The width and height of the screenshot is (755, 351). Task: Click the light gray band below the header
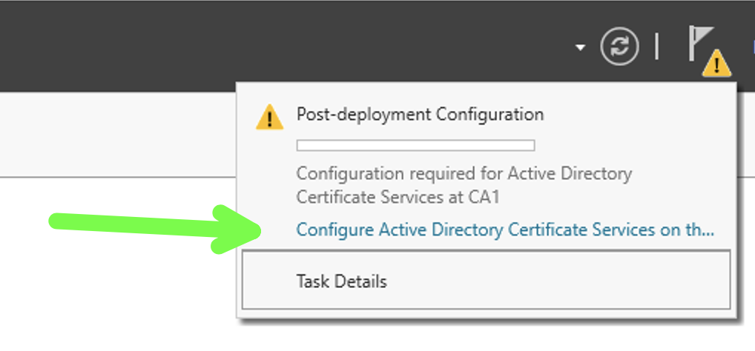(118, 134)
